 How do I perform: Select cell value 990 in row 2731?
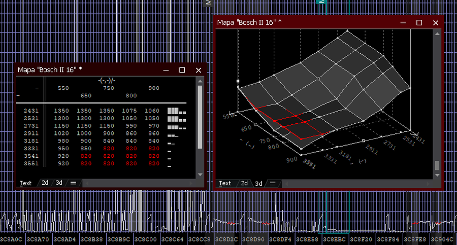131,126
